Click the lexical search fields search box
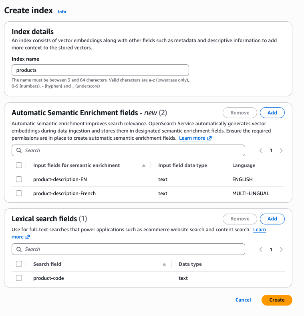 coord(128,249)
